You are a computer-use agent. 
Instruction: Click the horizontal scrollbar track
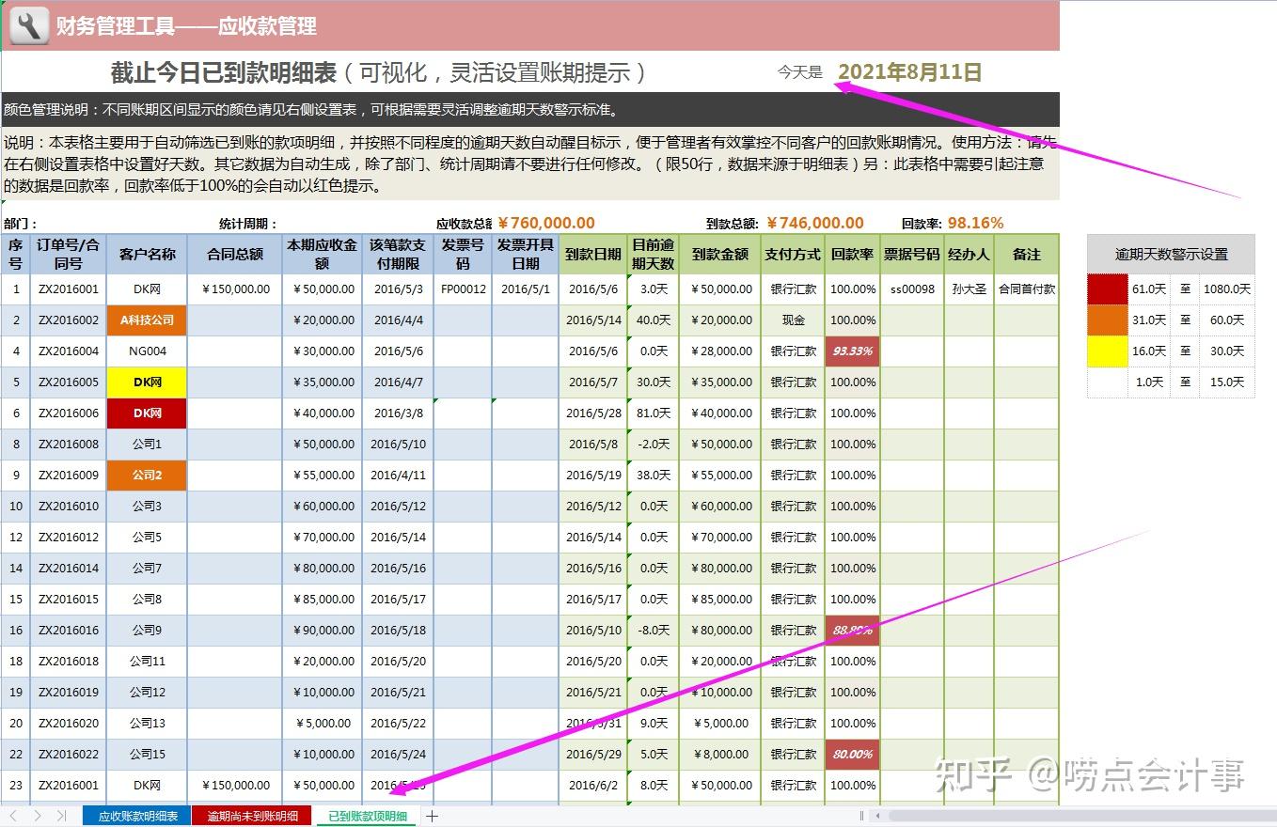(x=1081, y=816)
